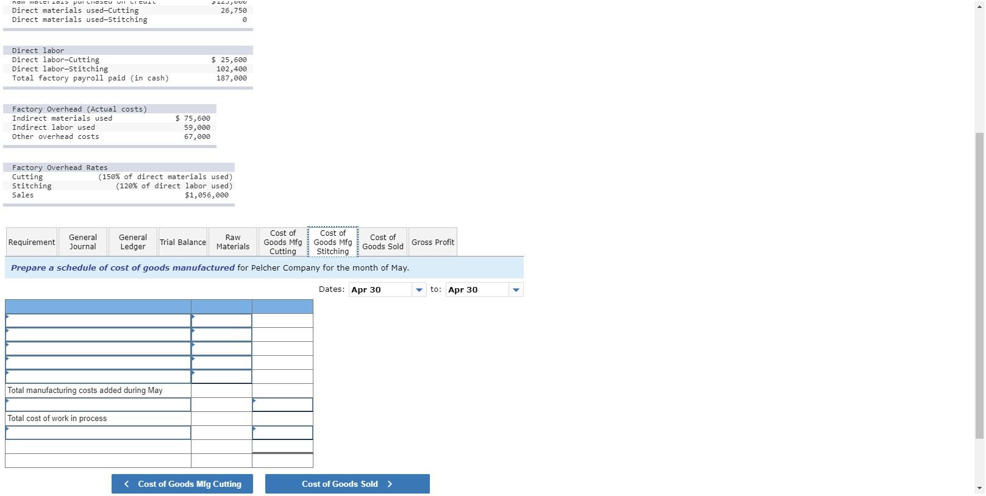Go back to Cost of Goods Mfg Cutting

pyautogui.click(x=182, y=484)
